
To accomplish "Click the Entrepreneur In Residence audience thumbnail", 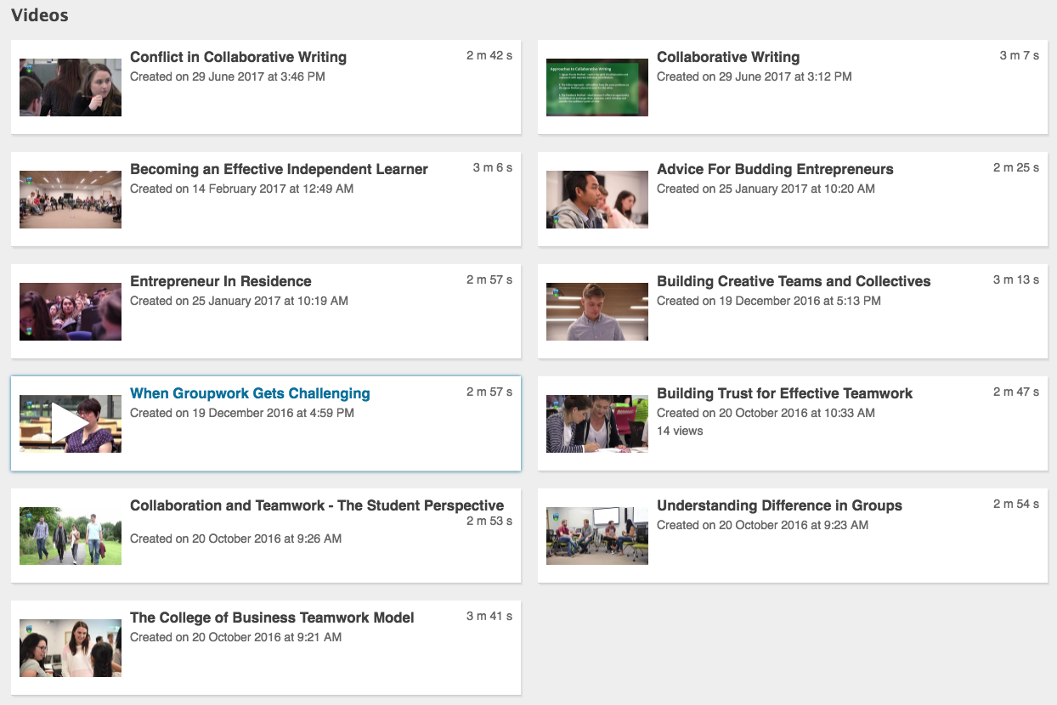I will 70,311.
